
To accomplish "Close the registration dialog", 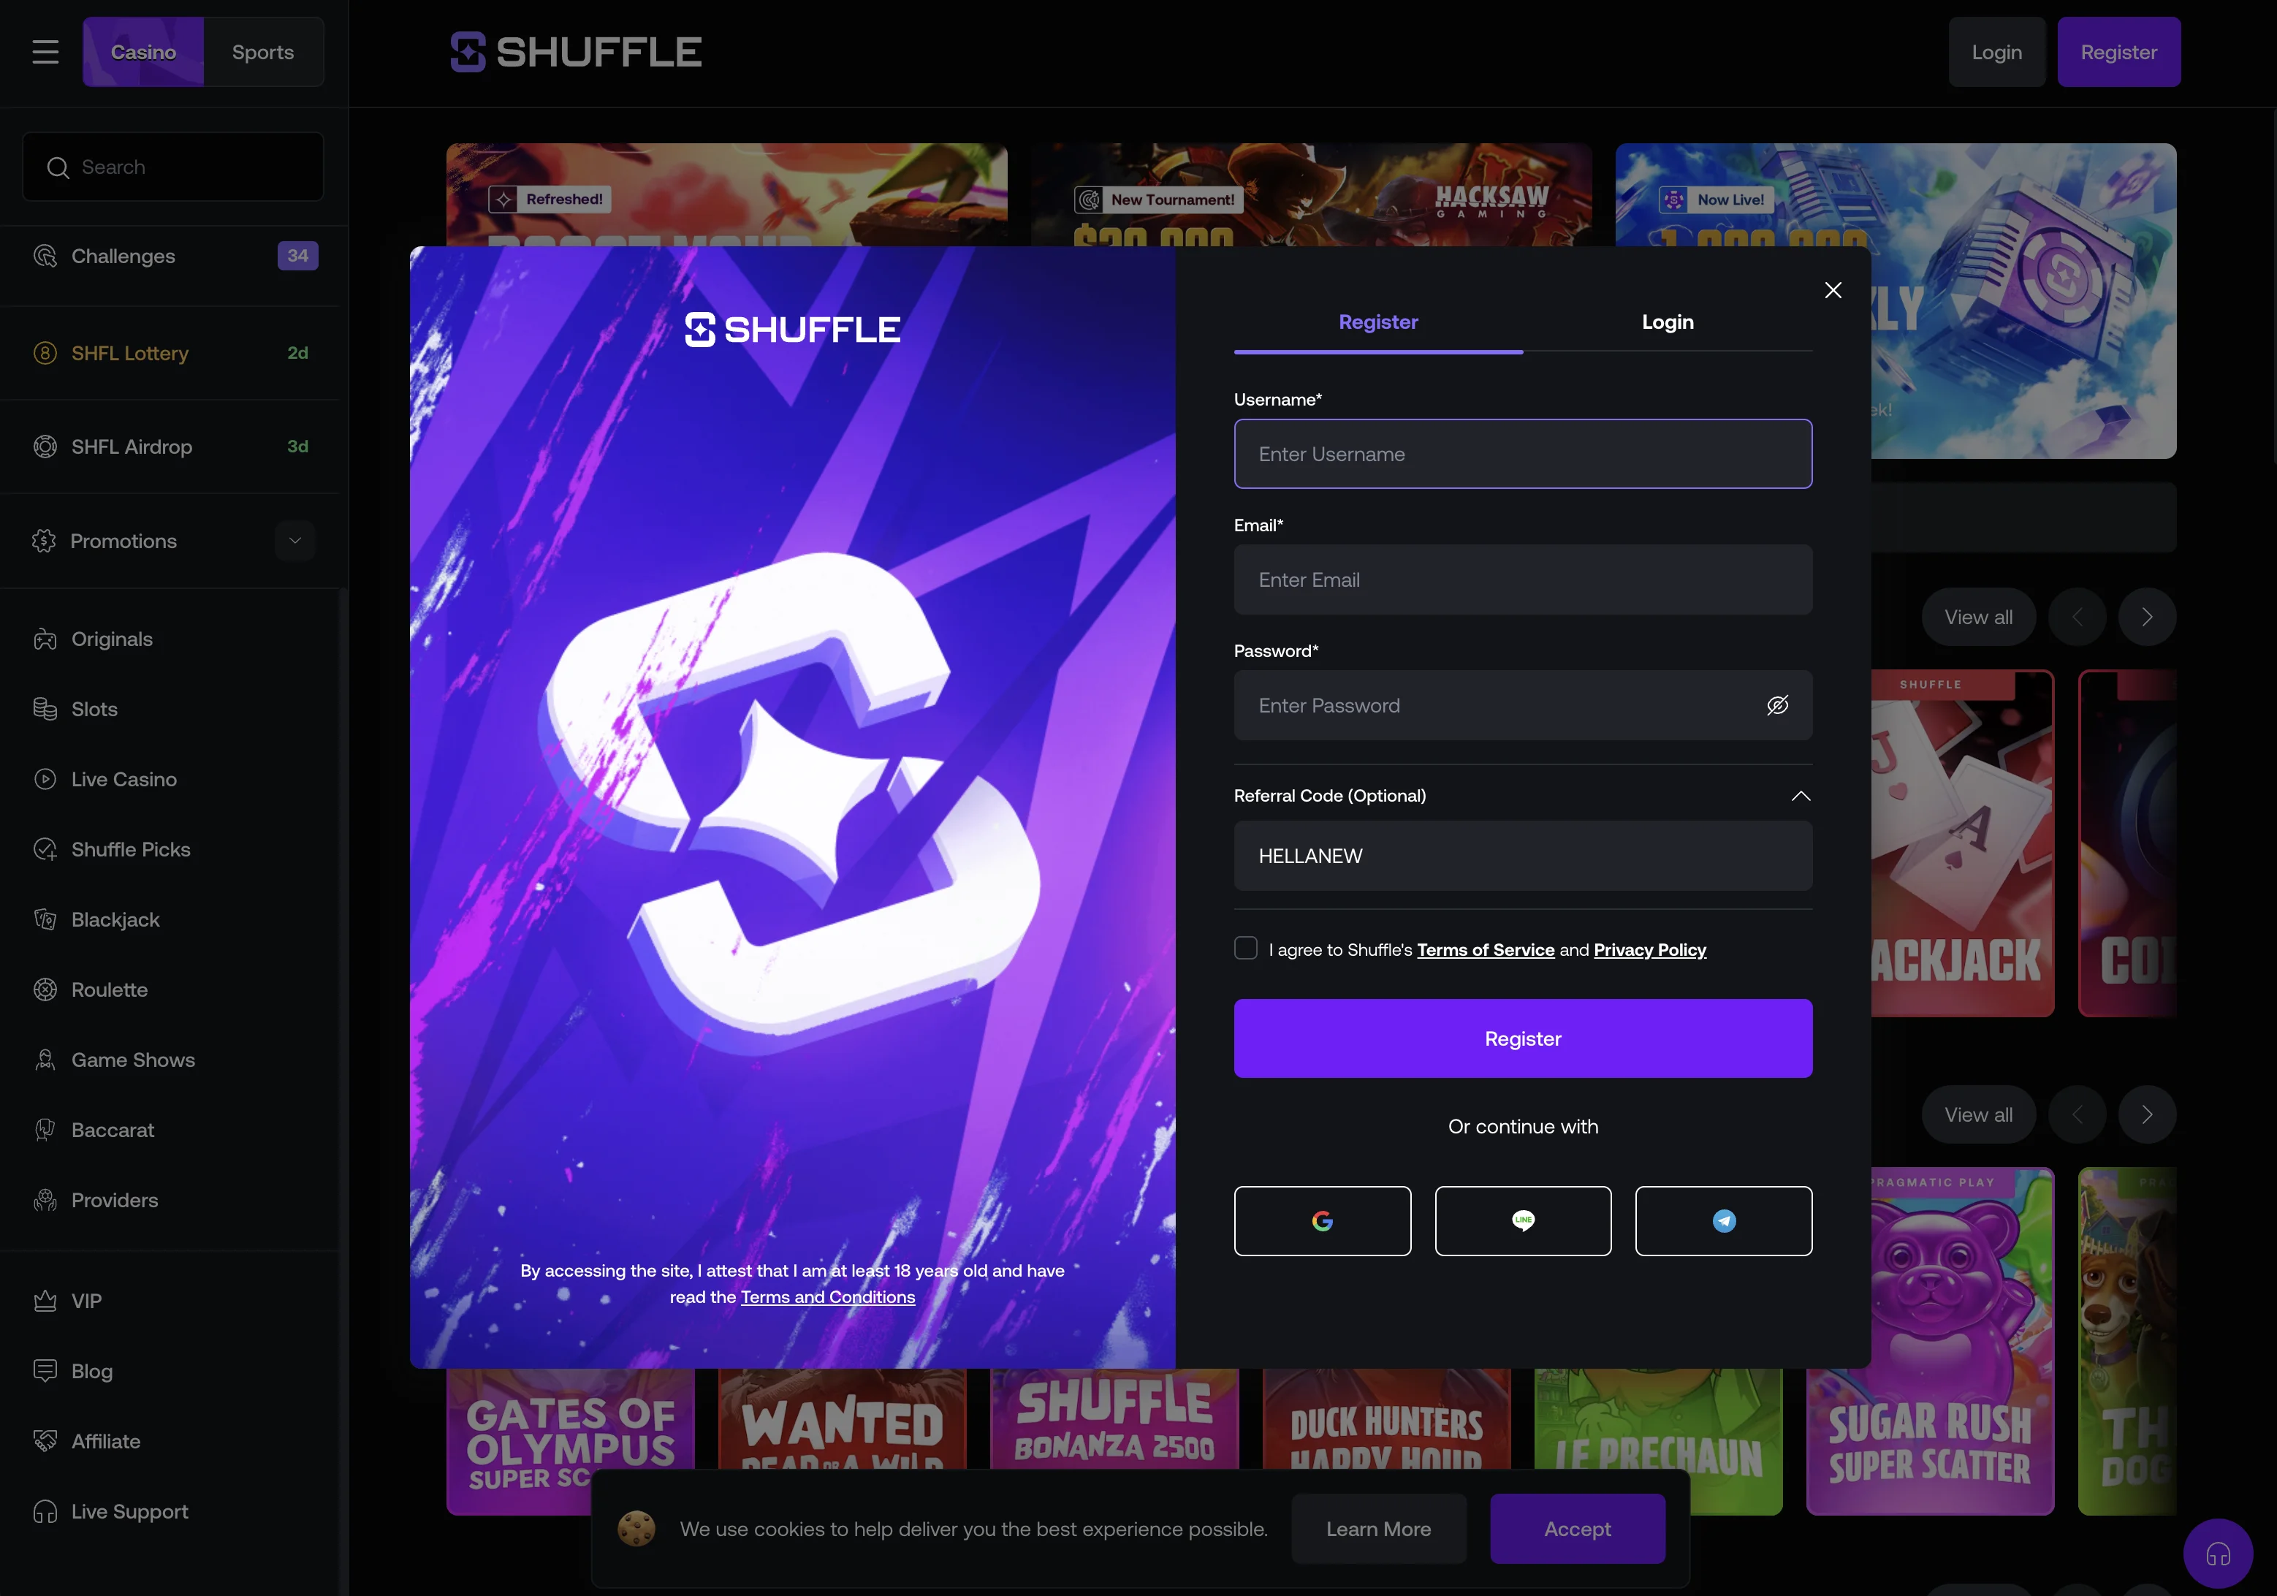I will pos(1833,289).
